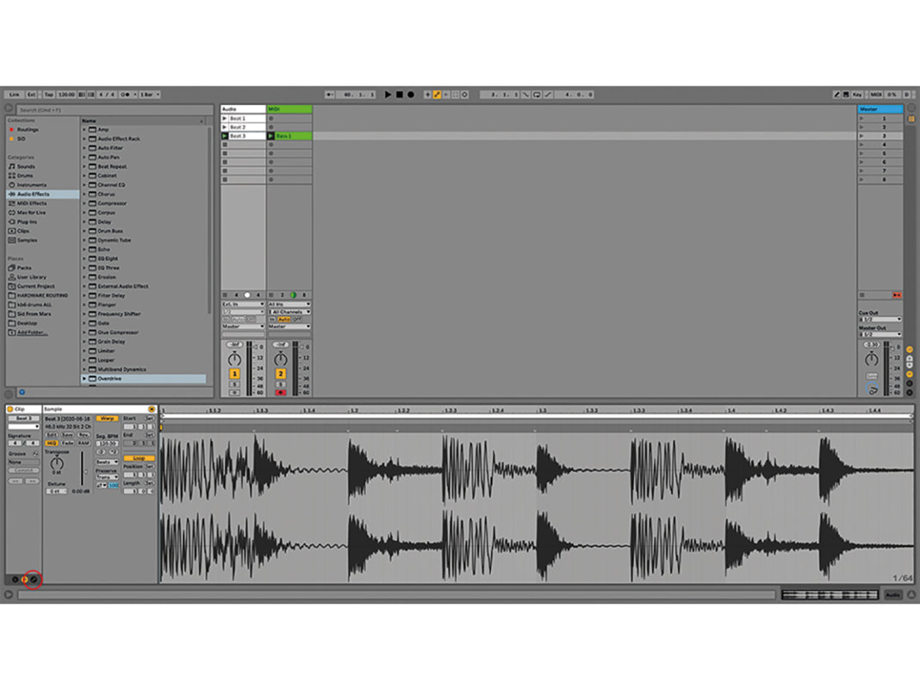Select Audio Effects category
This screenshot has width=920, height=690.
point(33,194)
